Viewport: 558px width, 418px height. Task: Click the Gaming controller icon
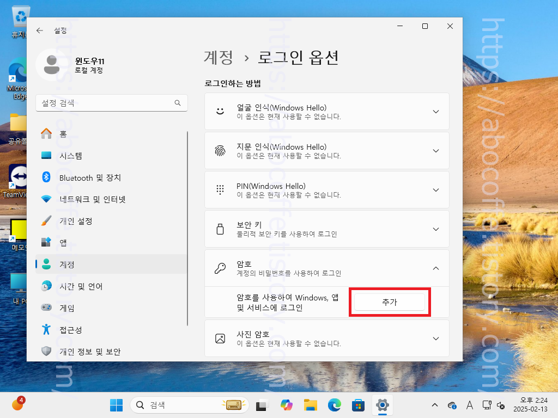point(46,308)
